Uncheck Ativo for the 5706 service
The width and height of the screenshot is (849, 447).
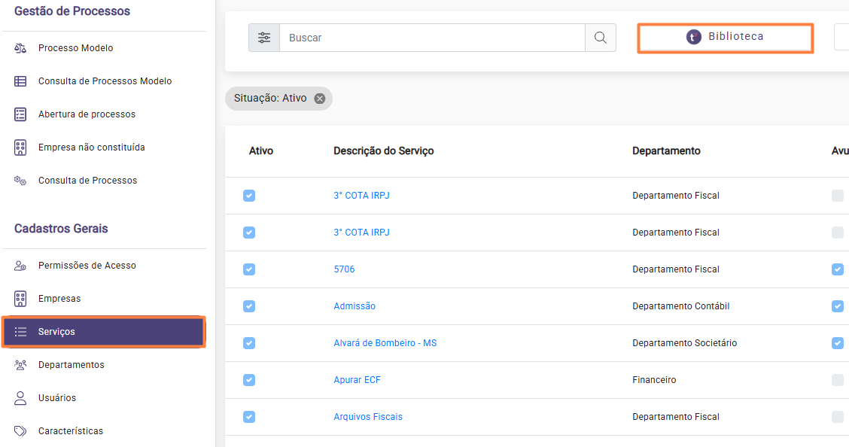coord(249,269)
